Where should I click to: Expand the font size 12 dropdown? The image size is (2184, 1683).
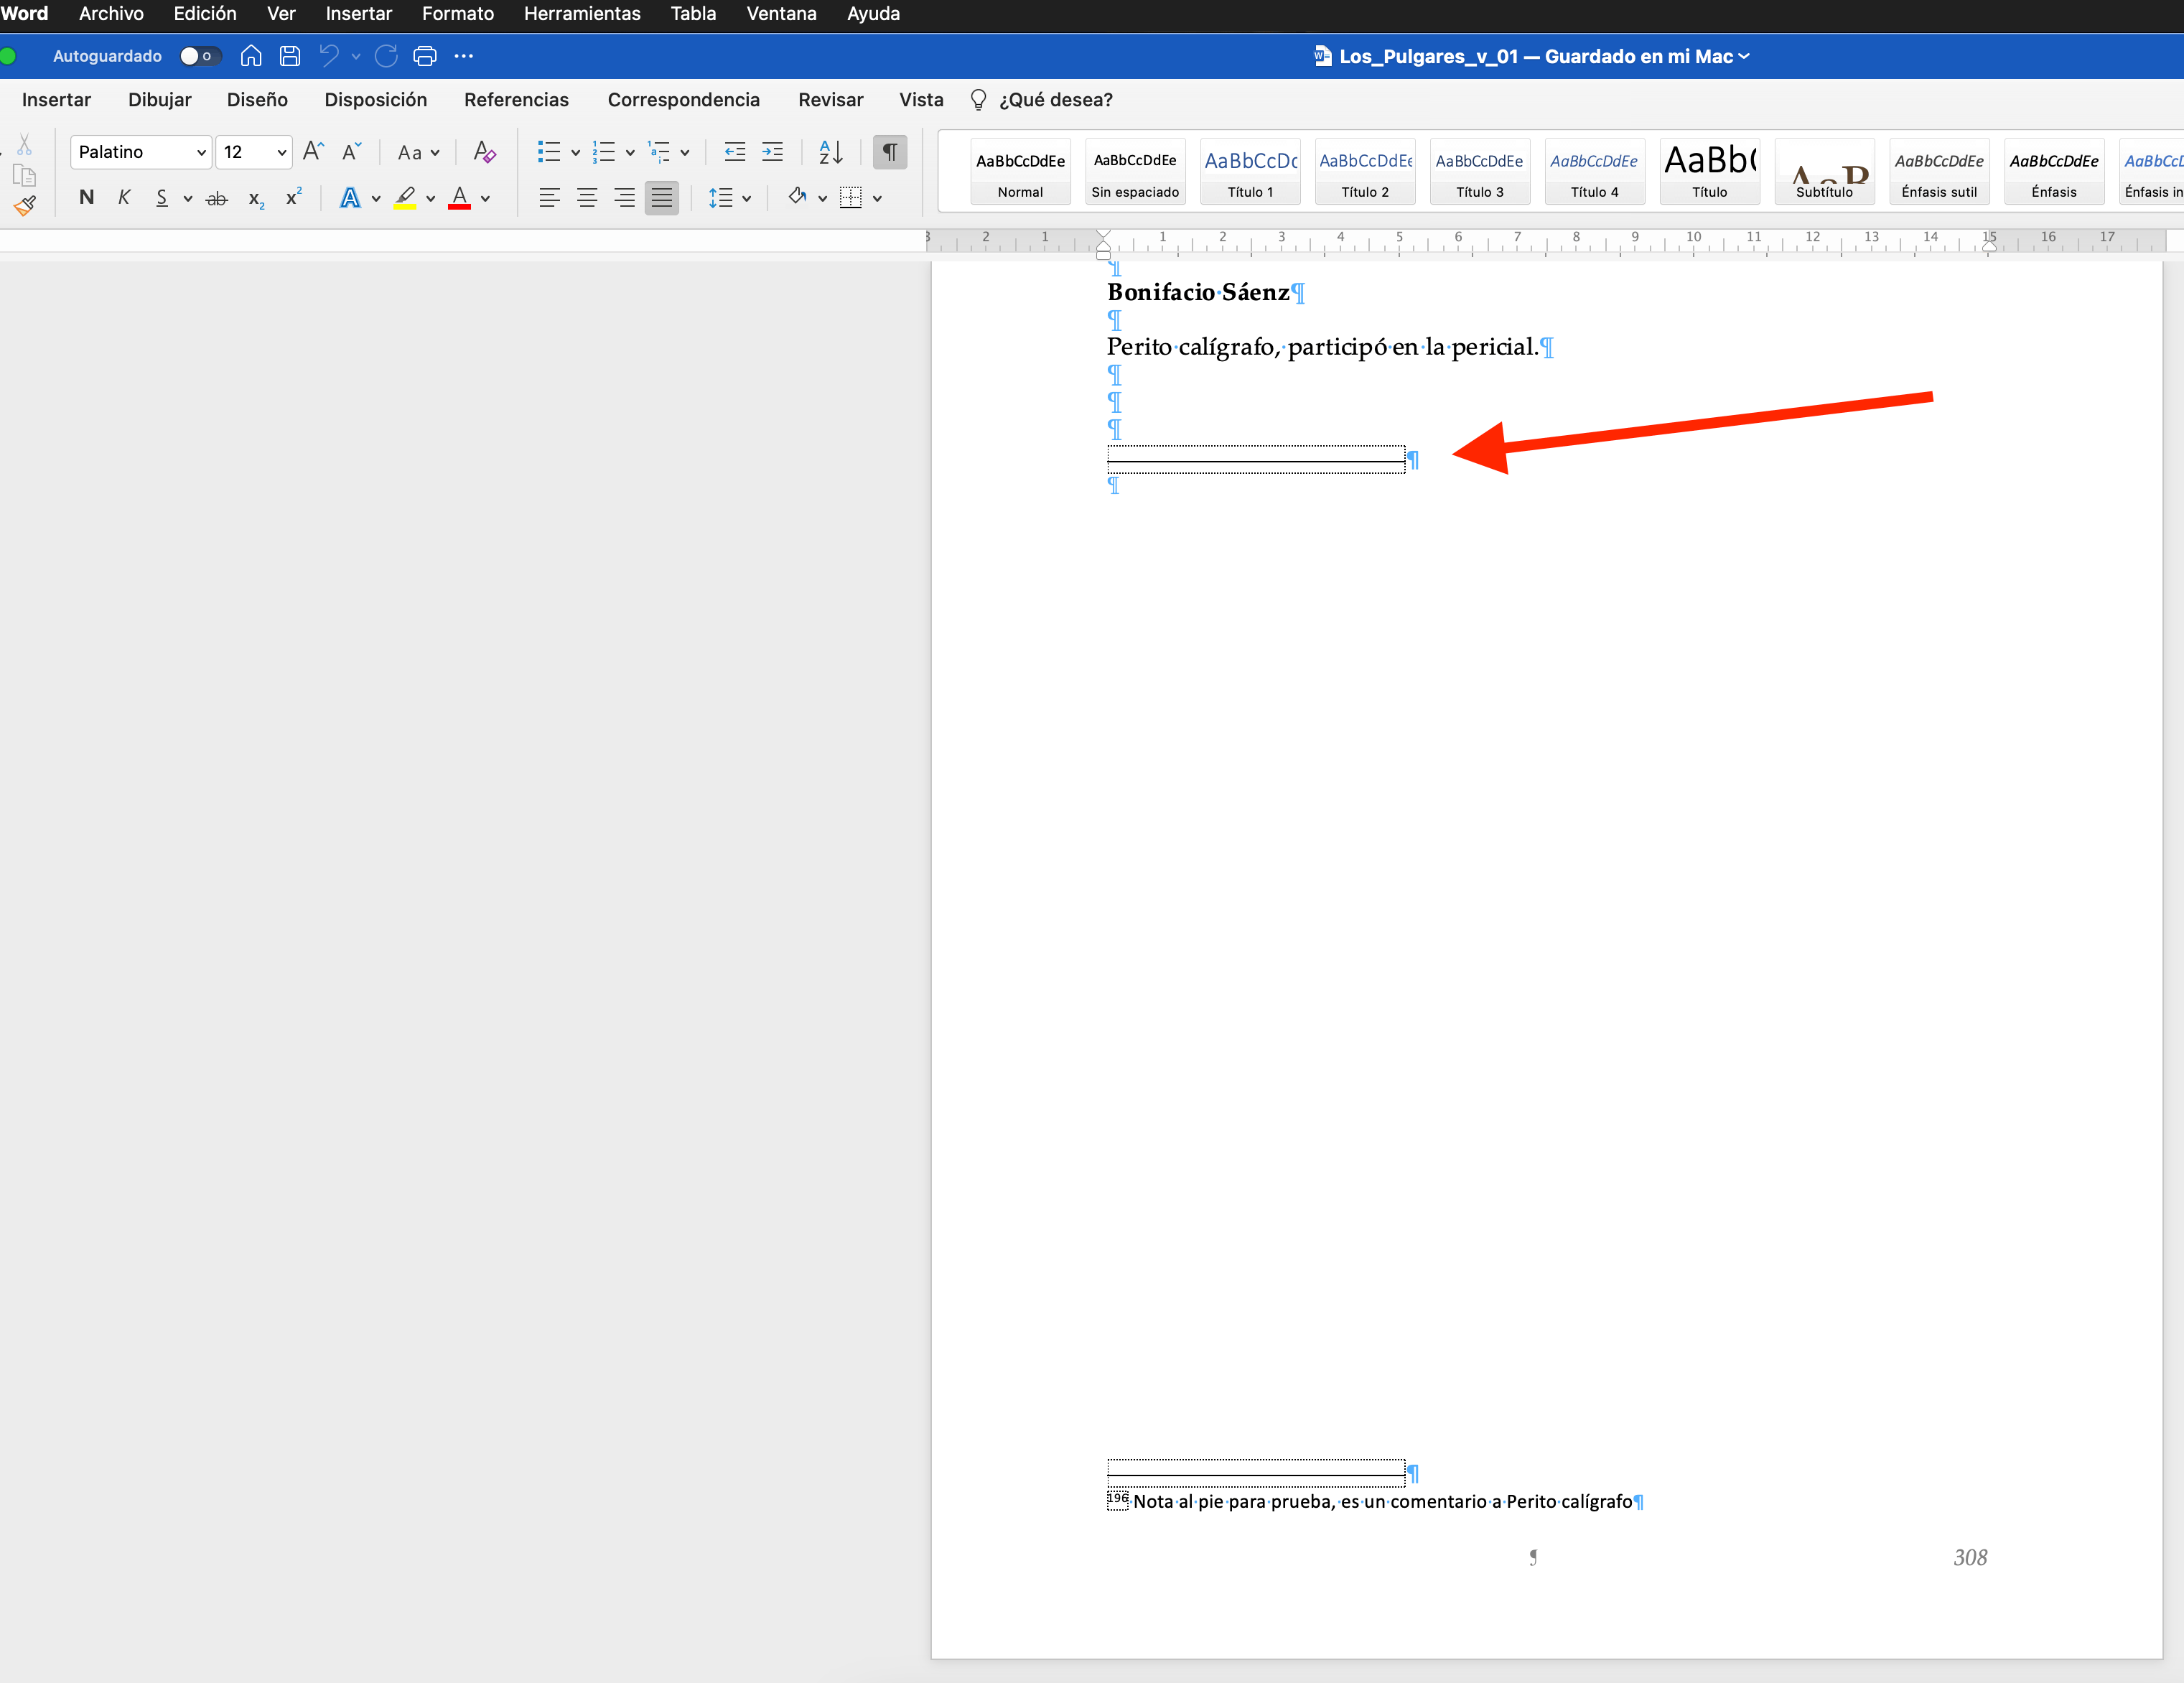(282, 152)
